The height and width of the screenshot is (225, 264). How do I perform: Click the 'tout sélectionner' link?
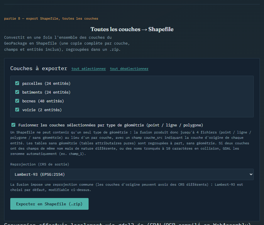pos(89,69)
